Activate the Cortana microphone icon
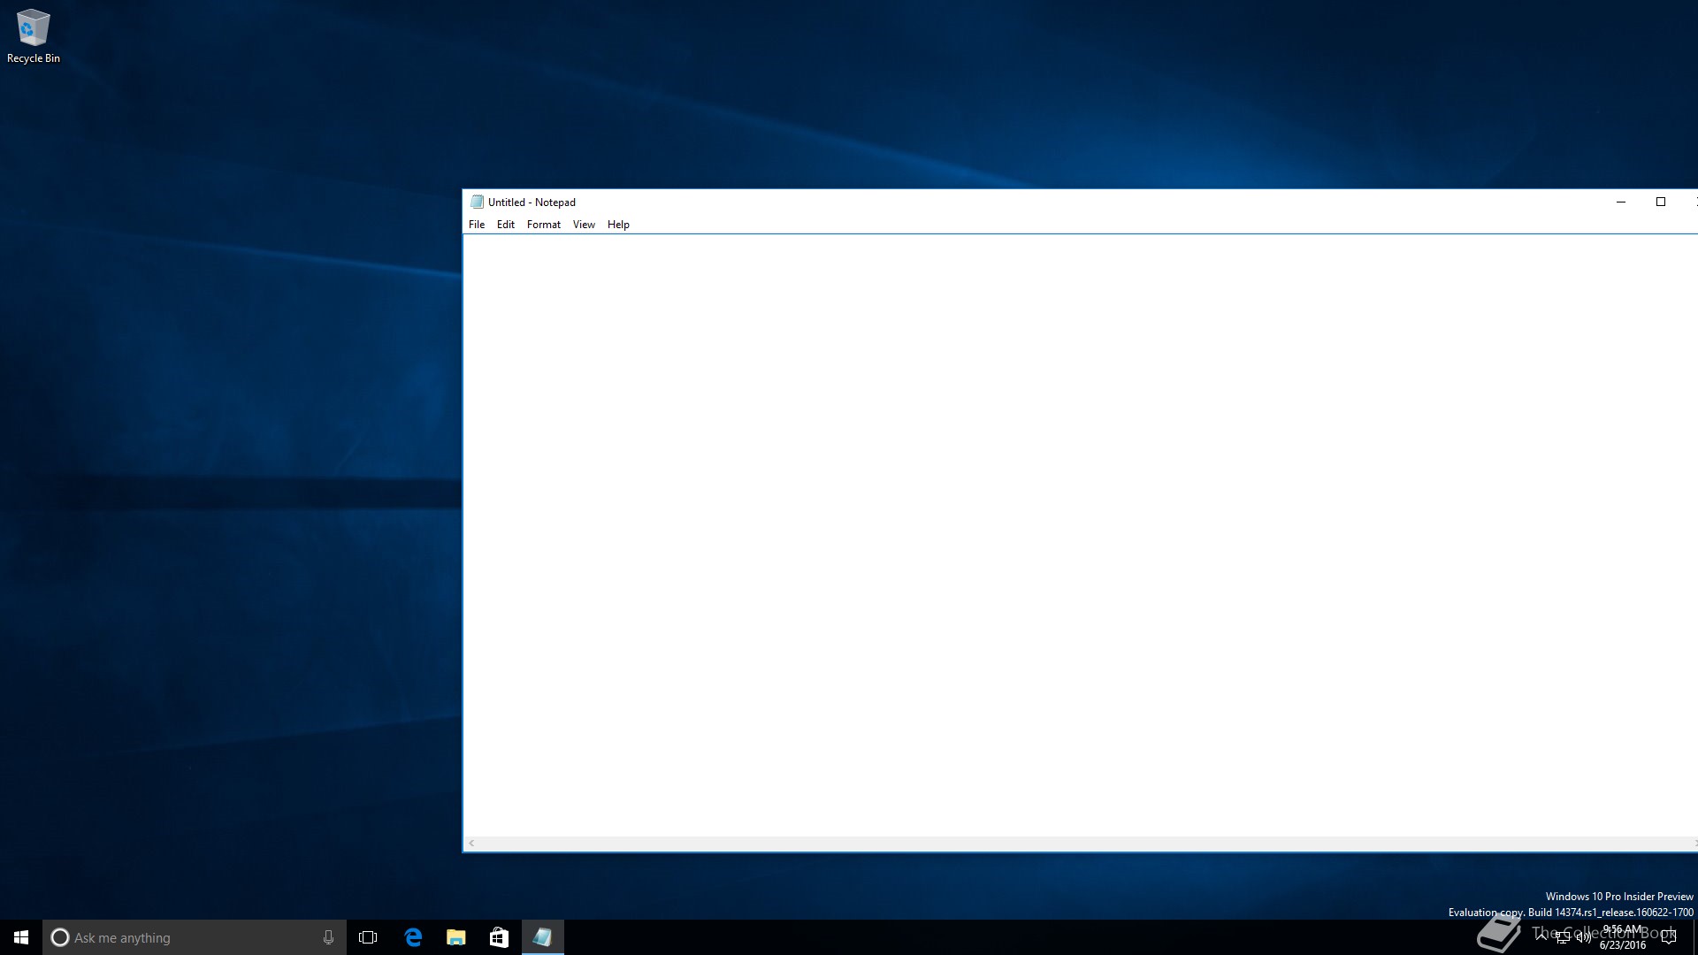 coord(328,937)
